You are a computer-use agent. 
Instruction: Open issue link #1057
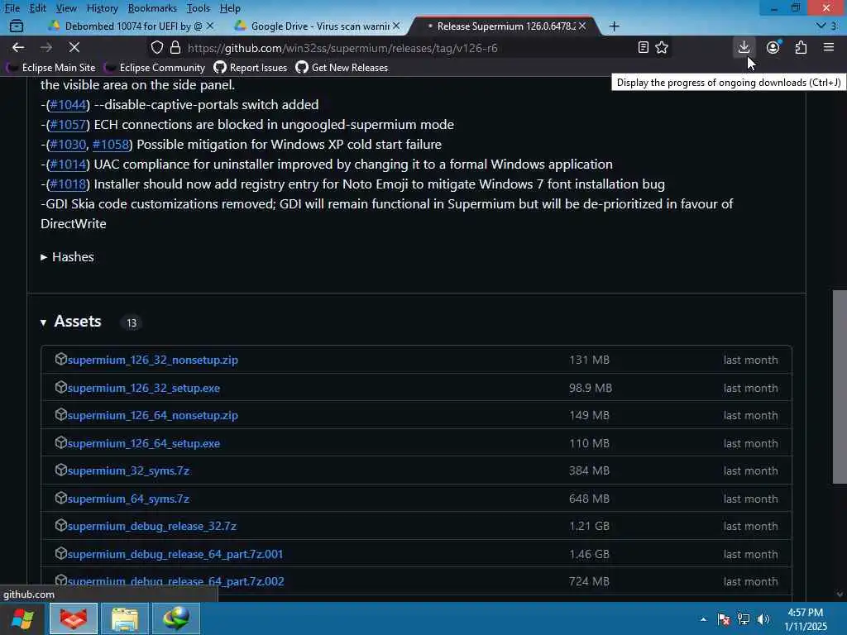68,124
